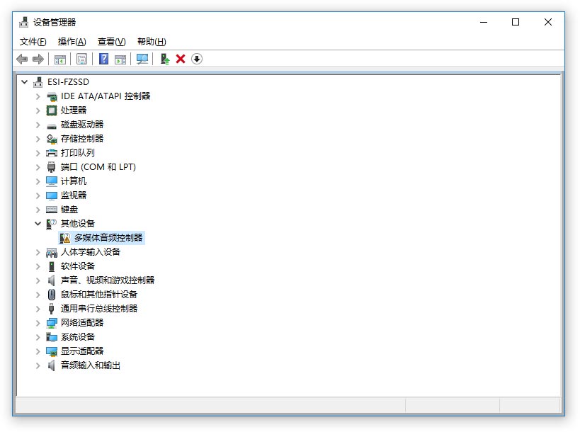Select the 人体学输入设备 text label

point(91,252)
